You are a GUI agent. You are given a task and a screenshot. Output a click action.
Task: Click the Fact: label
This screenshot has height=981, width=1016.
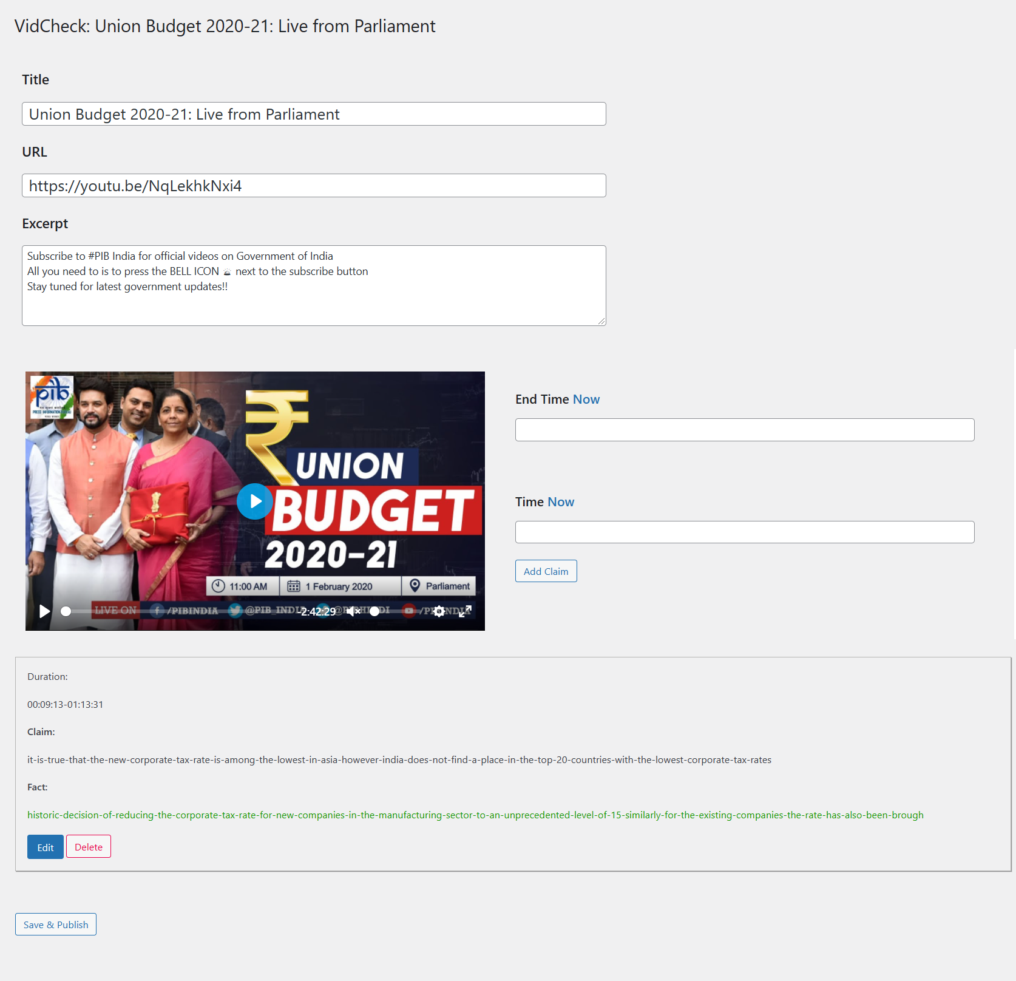coord(37,787)
